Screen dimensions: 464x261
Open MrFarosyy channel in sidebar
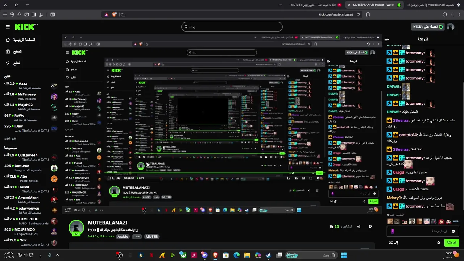click(31, 96)
